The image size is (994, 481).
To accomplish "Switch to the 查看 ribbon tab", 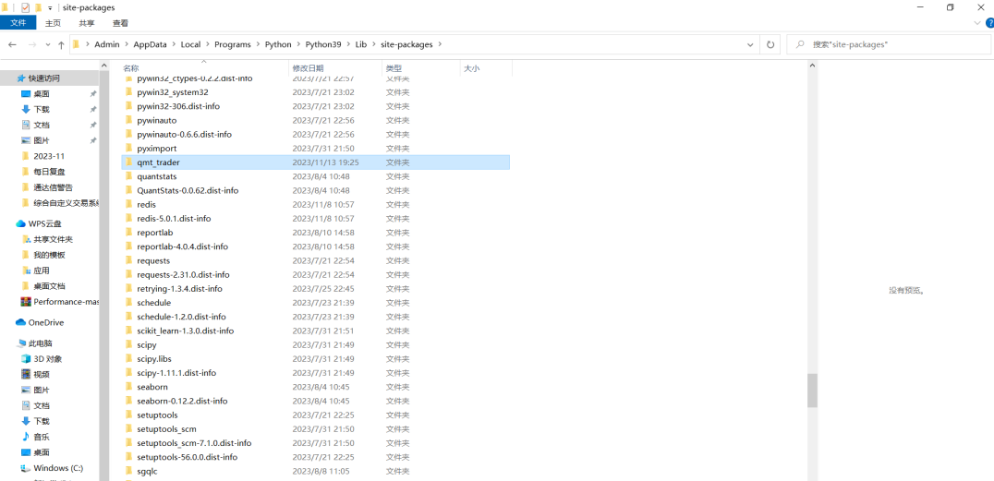I will tap(120, 23).
